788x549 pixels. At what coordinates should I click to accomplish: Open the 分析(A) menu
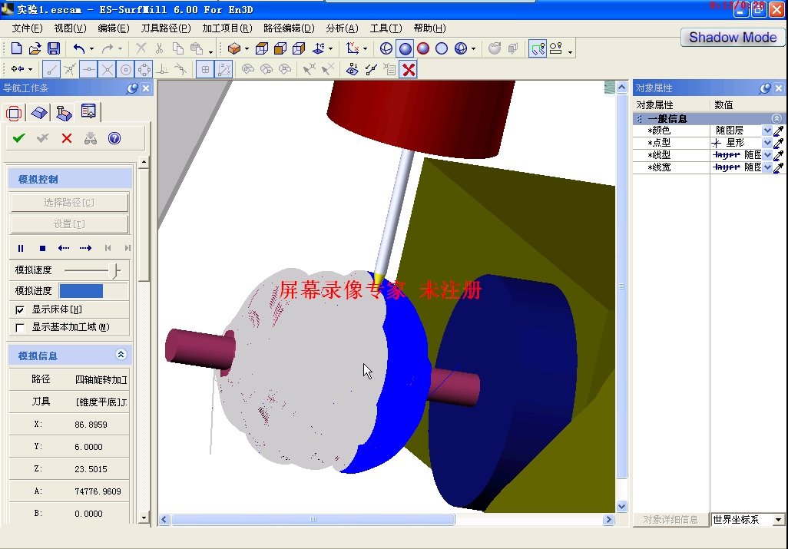342,28
